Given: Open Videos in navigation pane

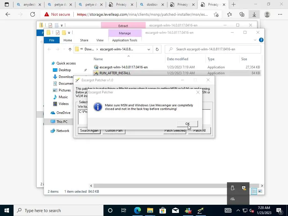Looking at the screenshot, I should pos(64,104).
